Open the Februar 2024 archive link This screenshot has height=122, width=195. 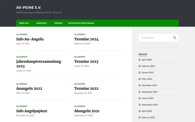[x=148, y=66]
